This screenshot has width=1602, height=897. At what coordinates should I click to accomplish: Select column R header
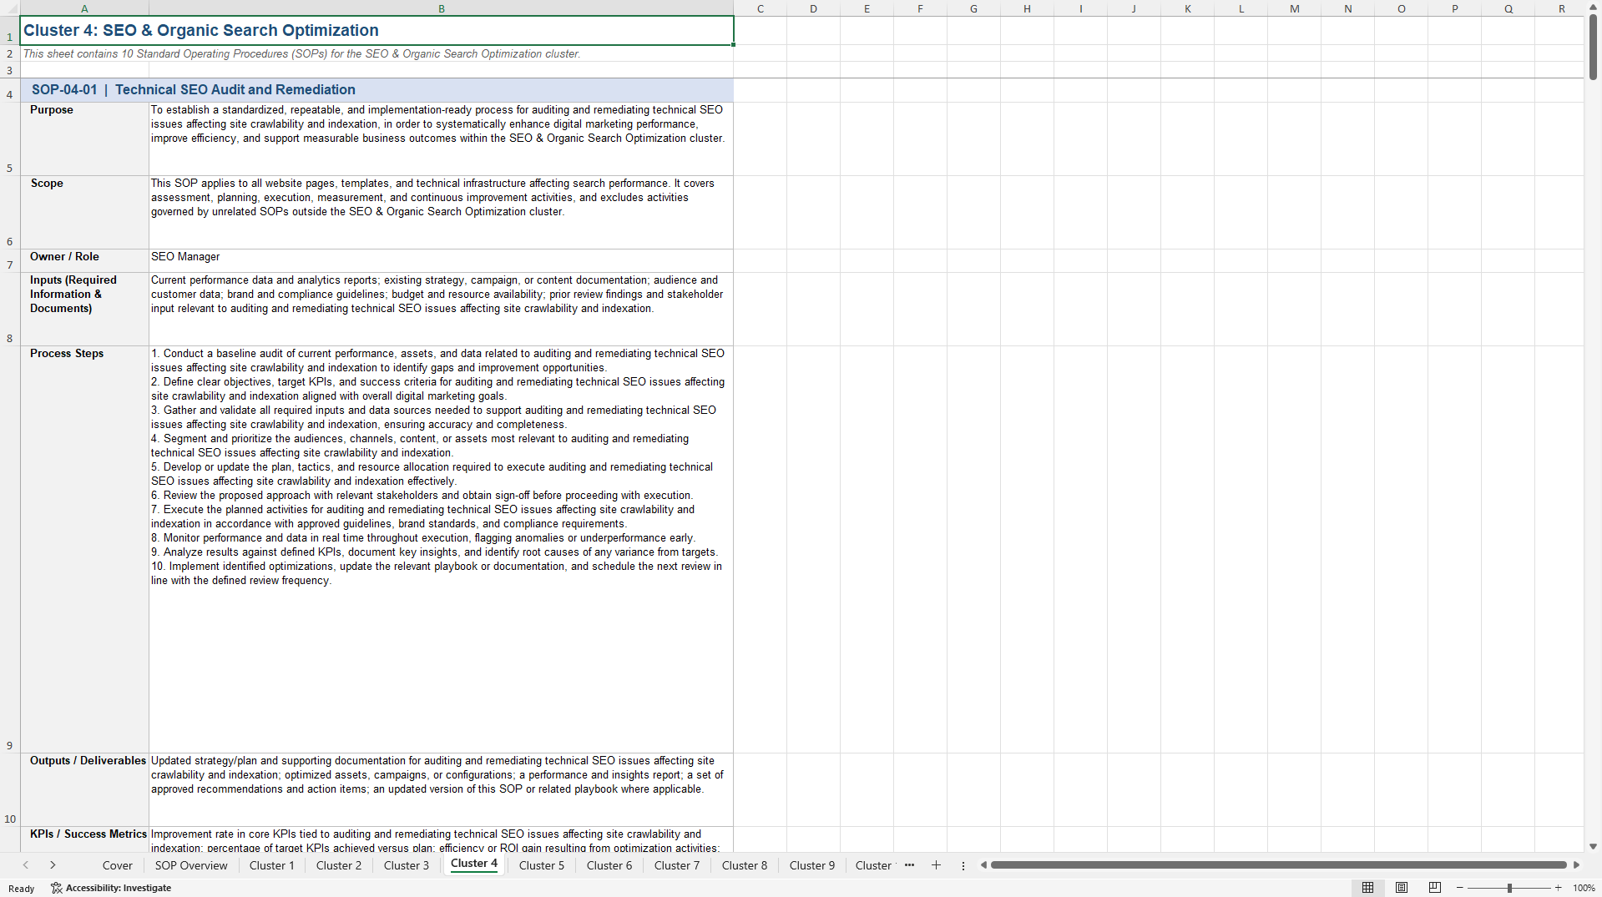[x=1561, y=8]
